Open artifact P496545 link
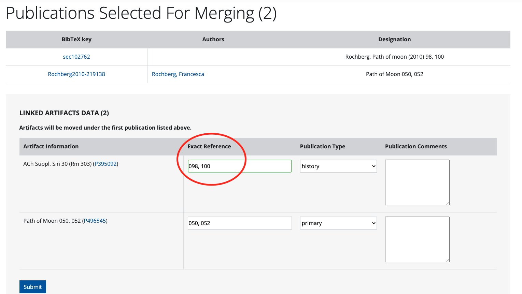The width and height of the screenshot is (522, 294). [95, 221]
